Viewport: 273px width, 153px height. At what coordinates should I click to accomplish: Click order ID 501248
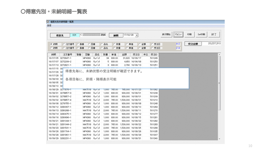coord(154,104)
